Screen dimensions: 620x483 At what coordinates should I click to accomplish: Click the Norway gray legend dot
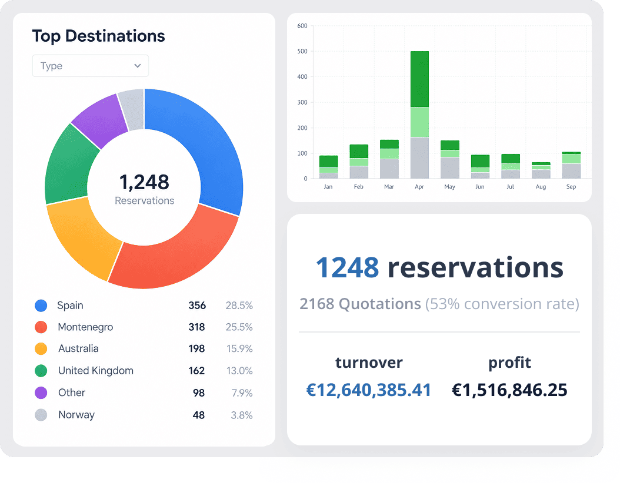(41, 415)
